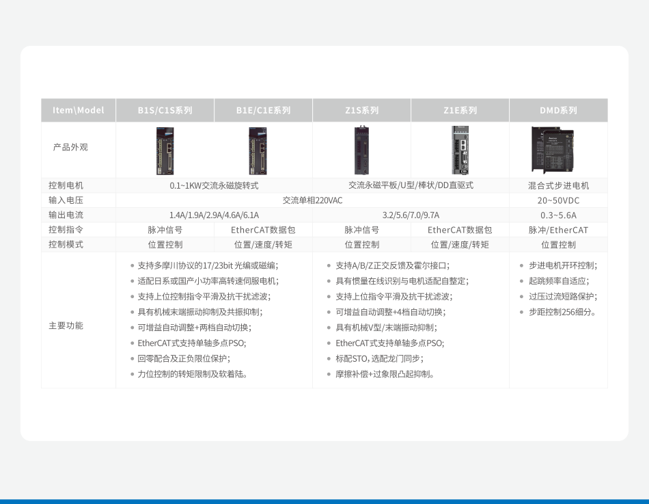Image resolution: width=649 pixels, height=504 pixels.
Task: Click 位置/速度/转矩 under B1E/C1E column
Action: pyautogui.click(x=263, y=245)
